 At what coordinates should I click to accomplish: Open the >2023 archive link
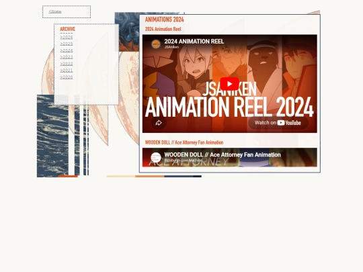tap(67, 57)
